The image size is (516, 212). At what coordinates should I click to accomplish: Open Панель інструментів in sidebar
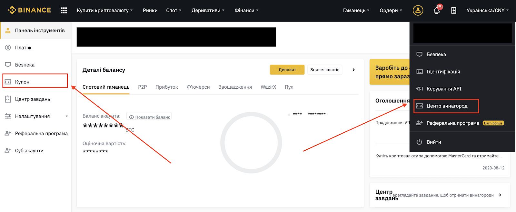click(35, 31)
